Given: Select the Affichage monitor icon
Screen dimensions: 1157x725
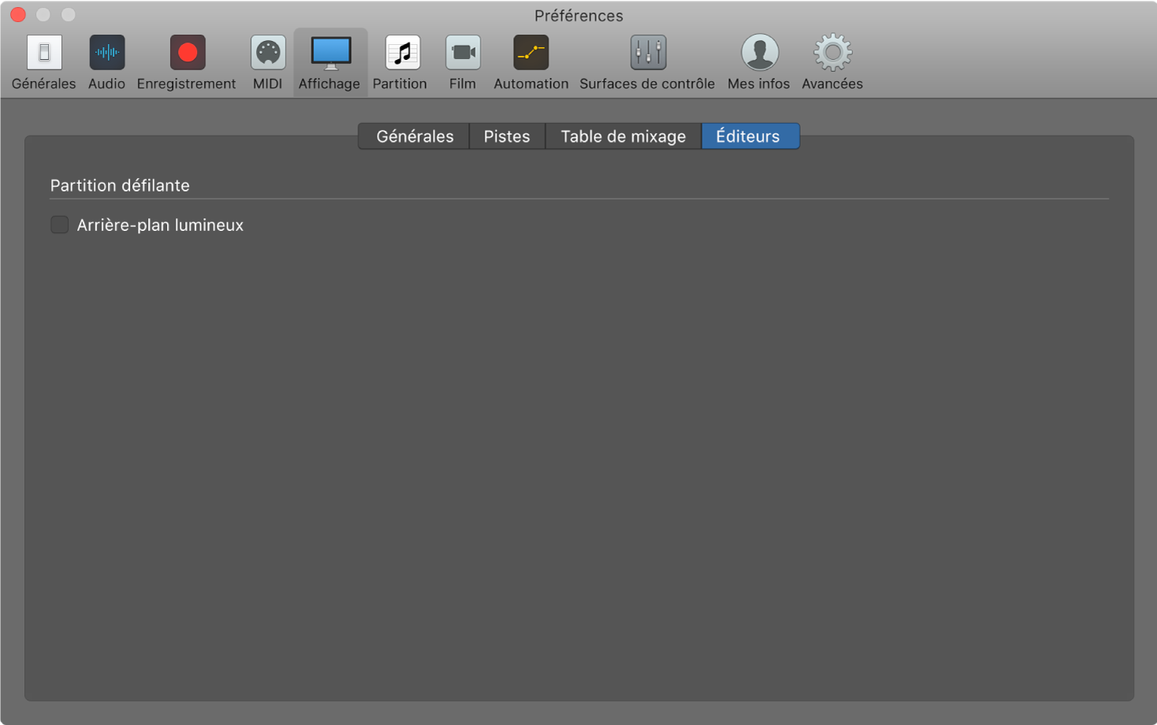Looking at the screenshot, I should pos(330,54).
